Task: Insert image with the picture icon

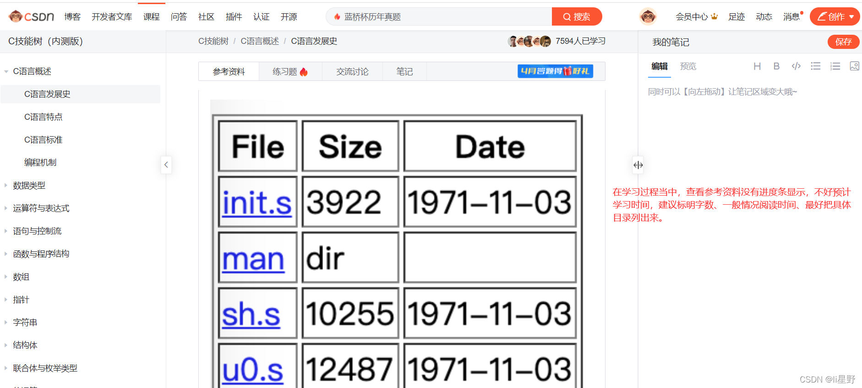Action: [854, 66]
